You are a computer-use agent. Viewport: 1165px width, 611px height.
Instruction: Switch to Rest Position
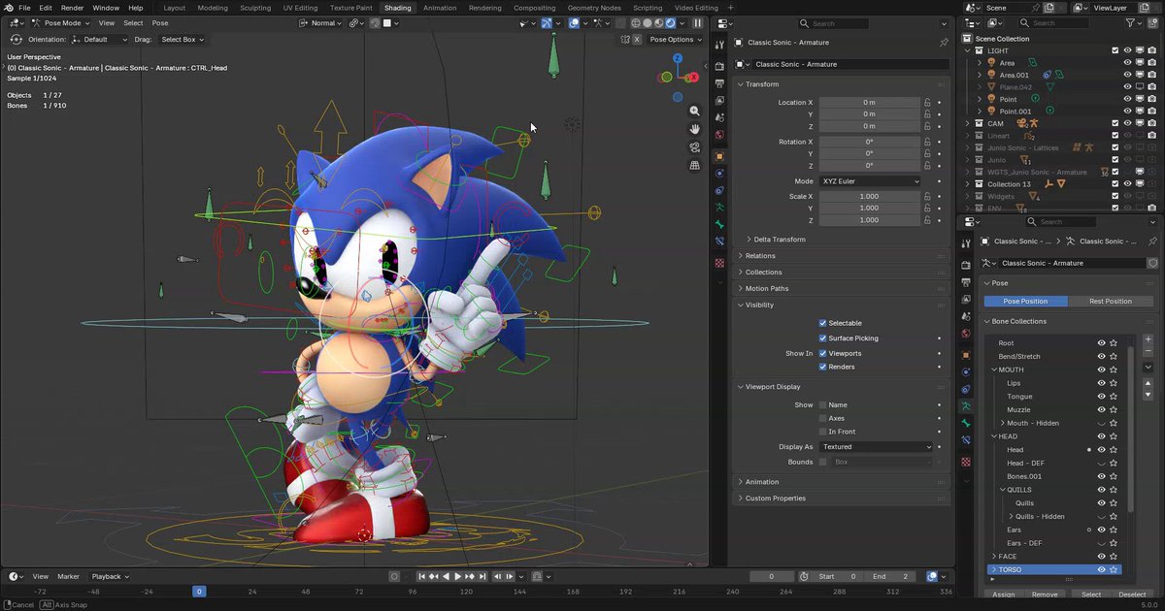pyautogui.click(x=1110, y=302)
